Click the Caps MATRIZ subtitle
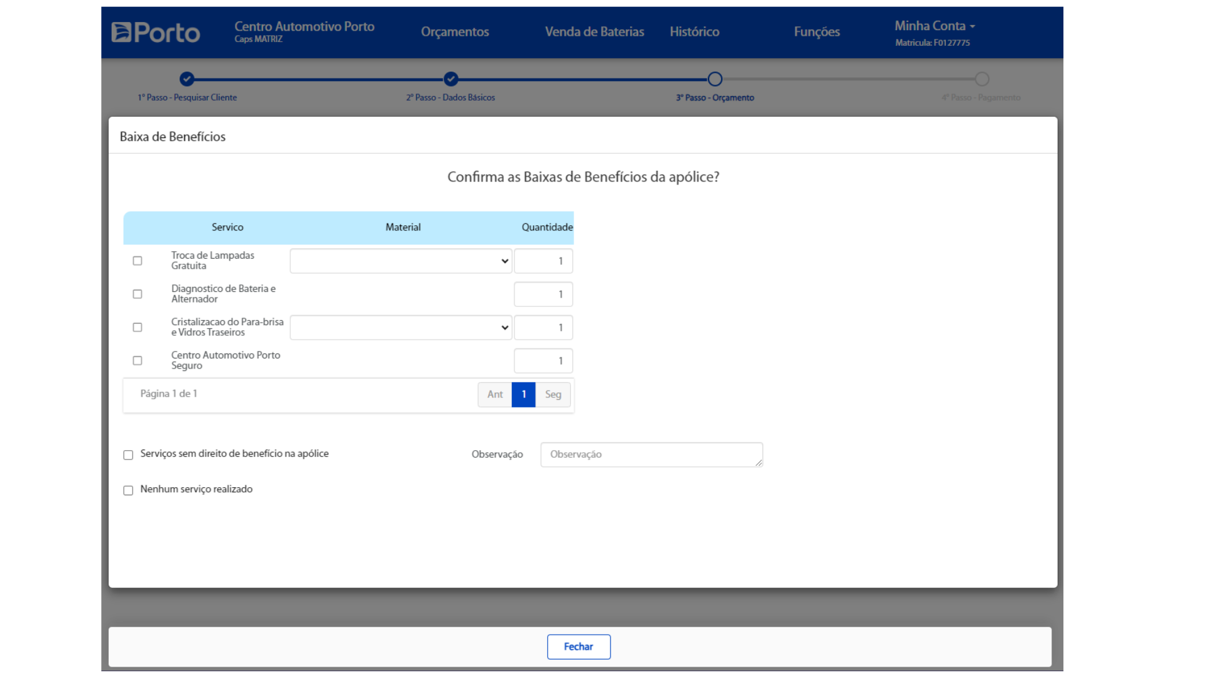 pyautogui.click(x=258, y=39)
